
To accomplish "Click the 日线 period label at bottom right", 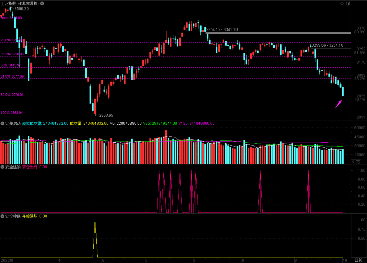I will pyautogui.click(x=358, y=260).
